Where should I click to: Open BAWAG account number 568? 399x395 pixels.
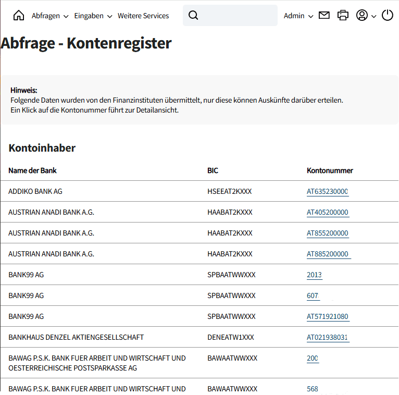pos(313,389)
